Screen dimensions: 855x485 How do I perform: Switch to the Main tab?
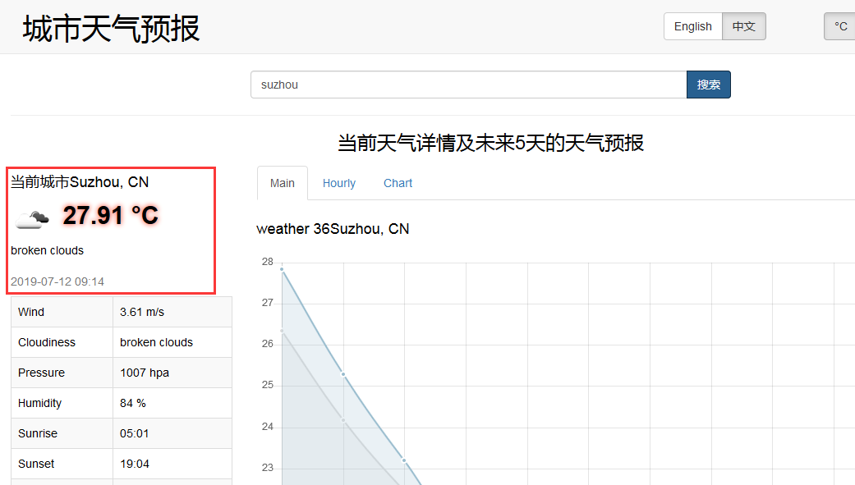tap(283, 183)
